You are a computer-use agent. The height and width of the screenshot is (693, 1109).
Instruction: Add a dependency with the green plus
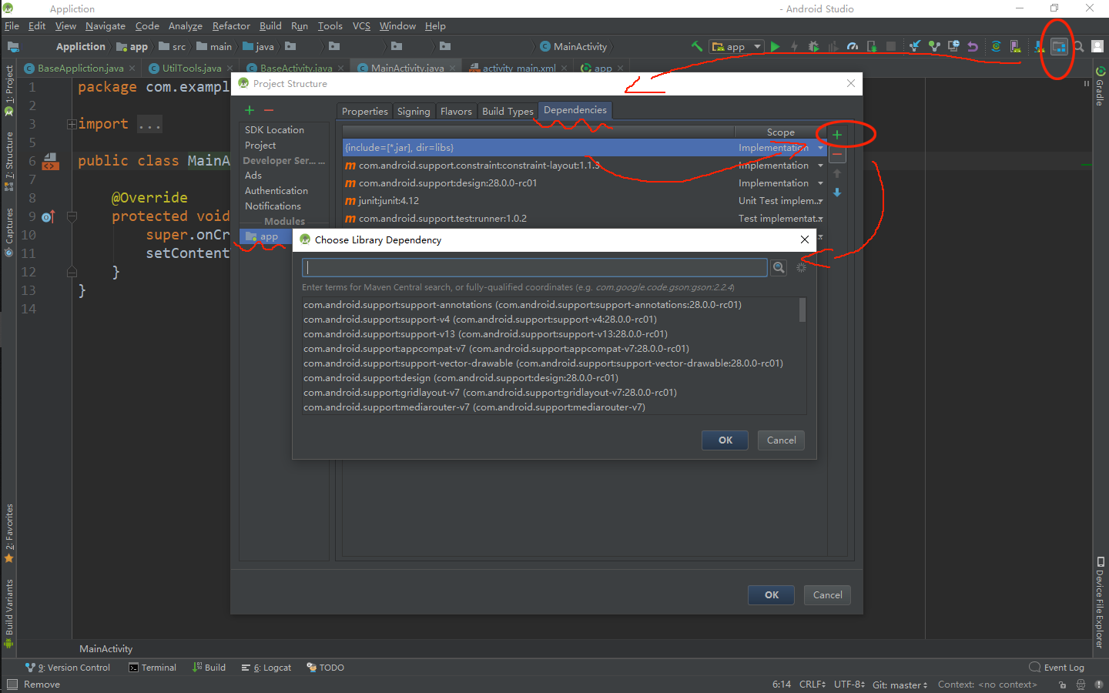(837, 135)
